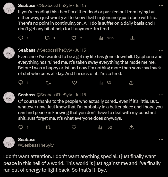This screenshot has height=177, width=168.
Task: Open the More menu on the 83-view tweet
Action: point(161,50)
